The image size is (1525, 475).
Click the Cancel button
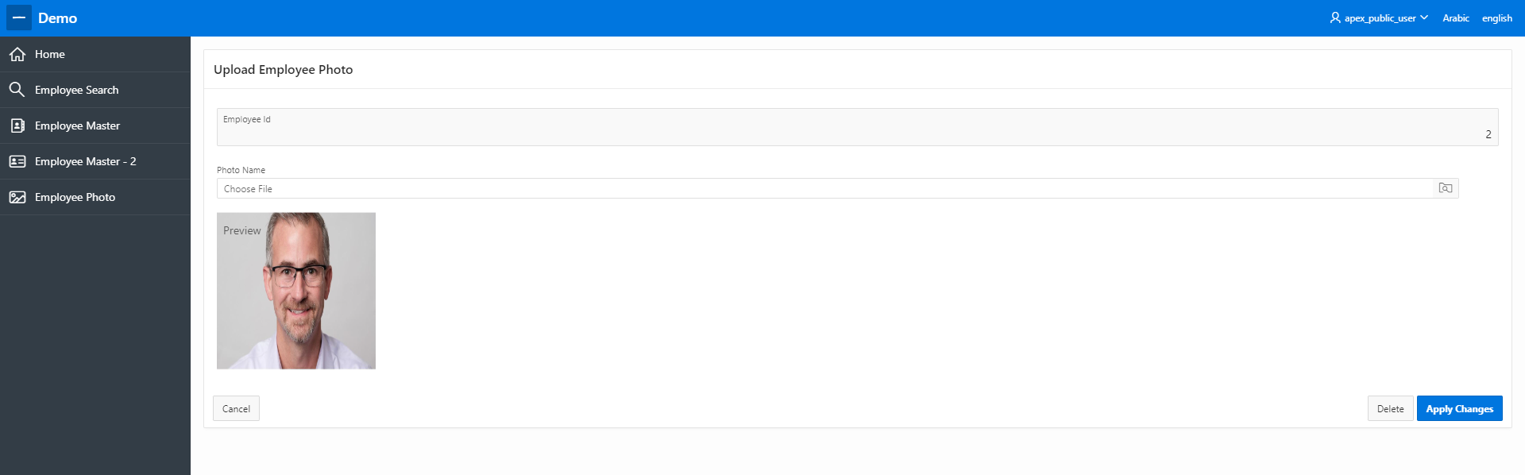click(x=236, y=408)
